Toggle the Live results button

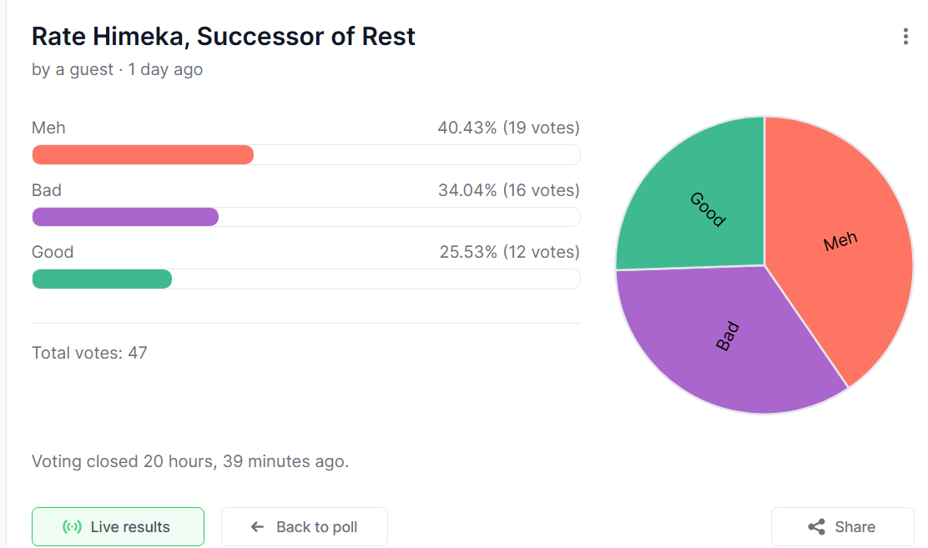tap(118, 527)
